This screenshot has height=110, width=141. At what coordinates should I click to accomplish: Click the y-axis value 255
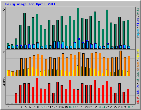click(4, 10)
